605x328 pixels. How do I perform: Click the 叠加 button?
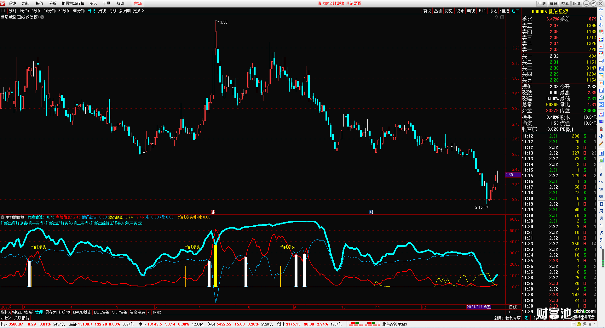click(438, 11)
